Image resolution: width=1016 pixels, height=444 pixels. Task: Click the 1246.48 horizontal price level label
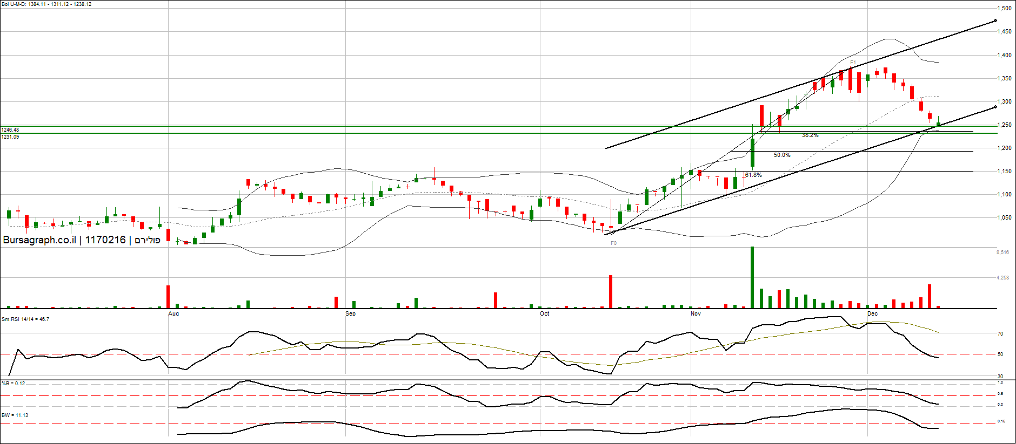[10, 130]
